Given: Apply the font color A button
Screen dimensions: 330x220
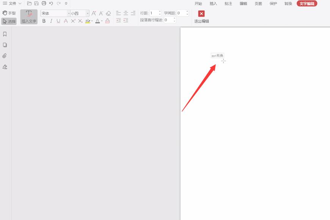Looking at the screenshot, I should (97, 21).
